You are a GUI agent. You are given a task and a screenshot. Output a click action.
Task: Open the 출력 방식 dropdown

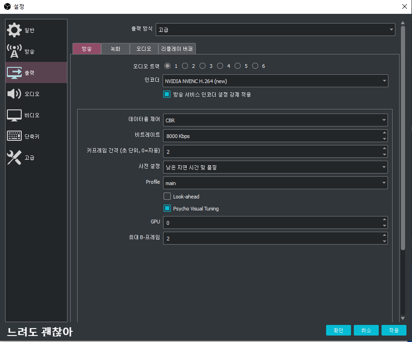coord(275,30)
